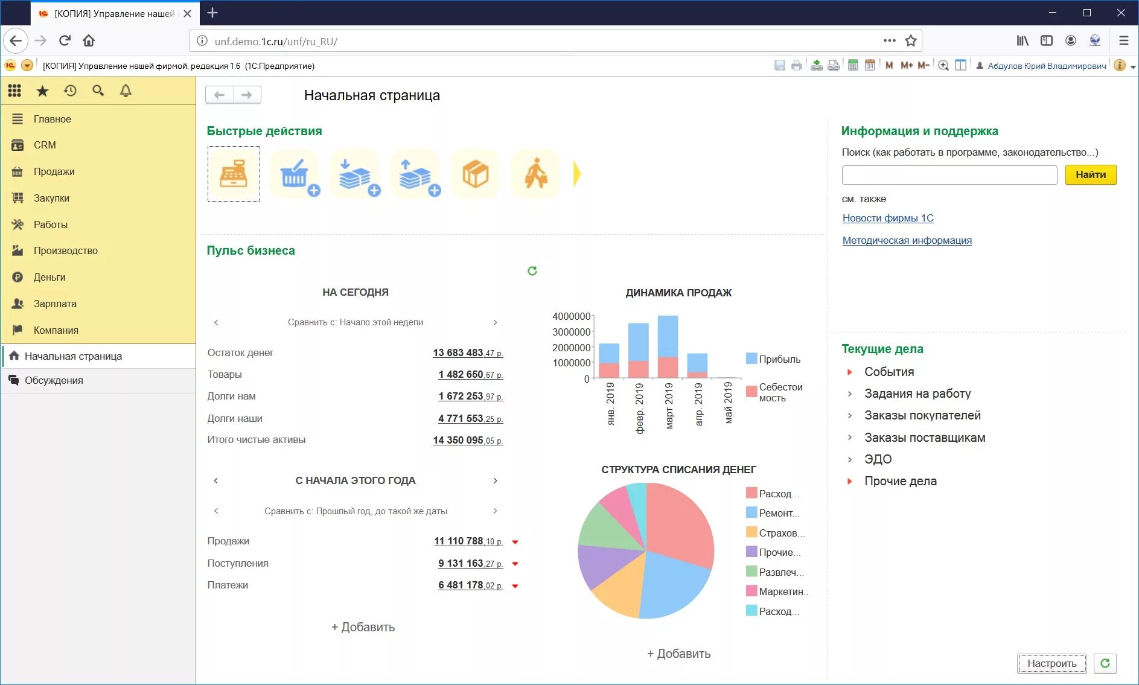Open Новости фирмы 1С link
The image size is (1139, 685).
(x=888, y=218)
